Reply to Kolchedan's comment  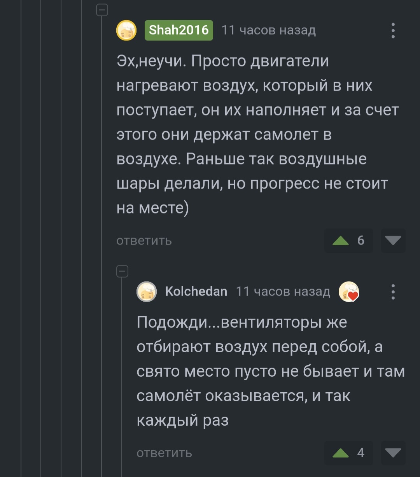point(164,453)
